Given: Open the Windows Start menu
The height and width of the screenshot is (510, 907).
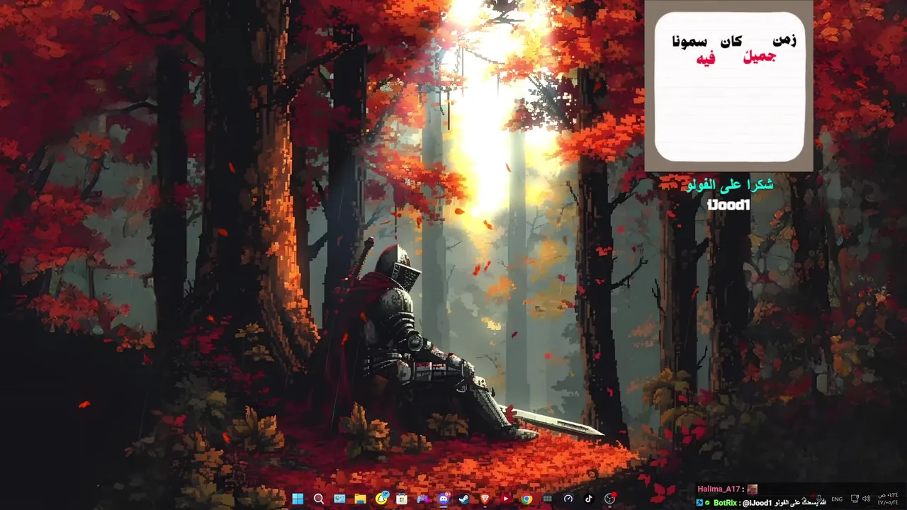Looking at the screenshot, I should 298,499.
